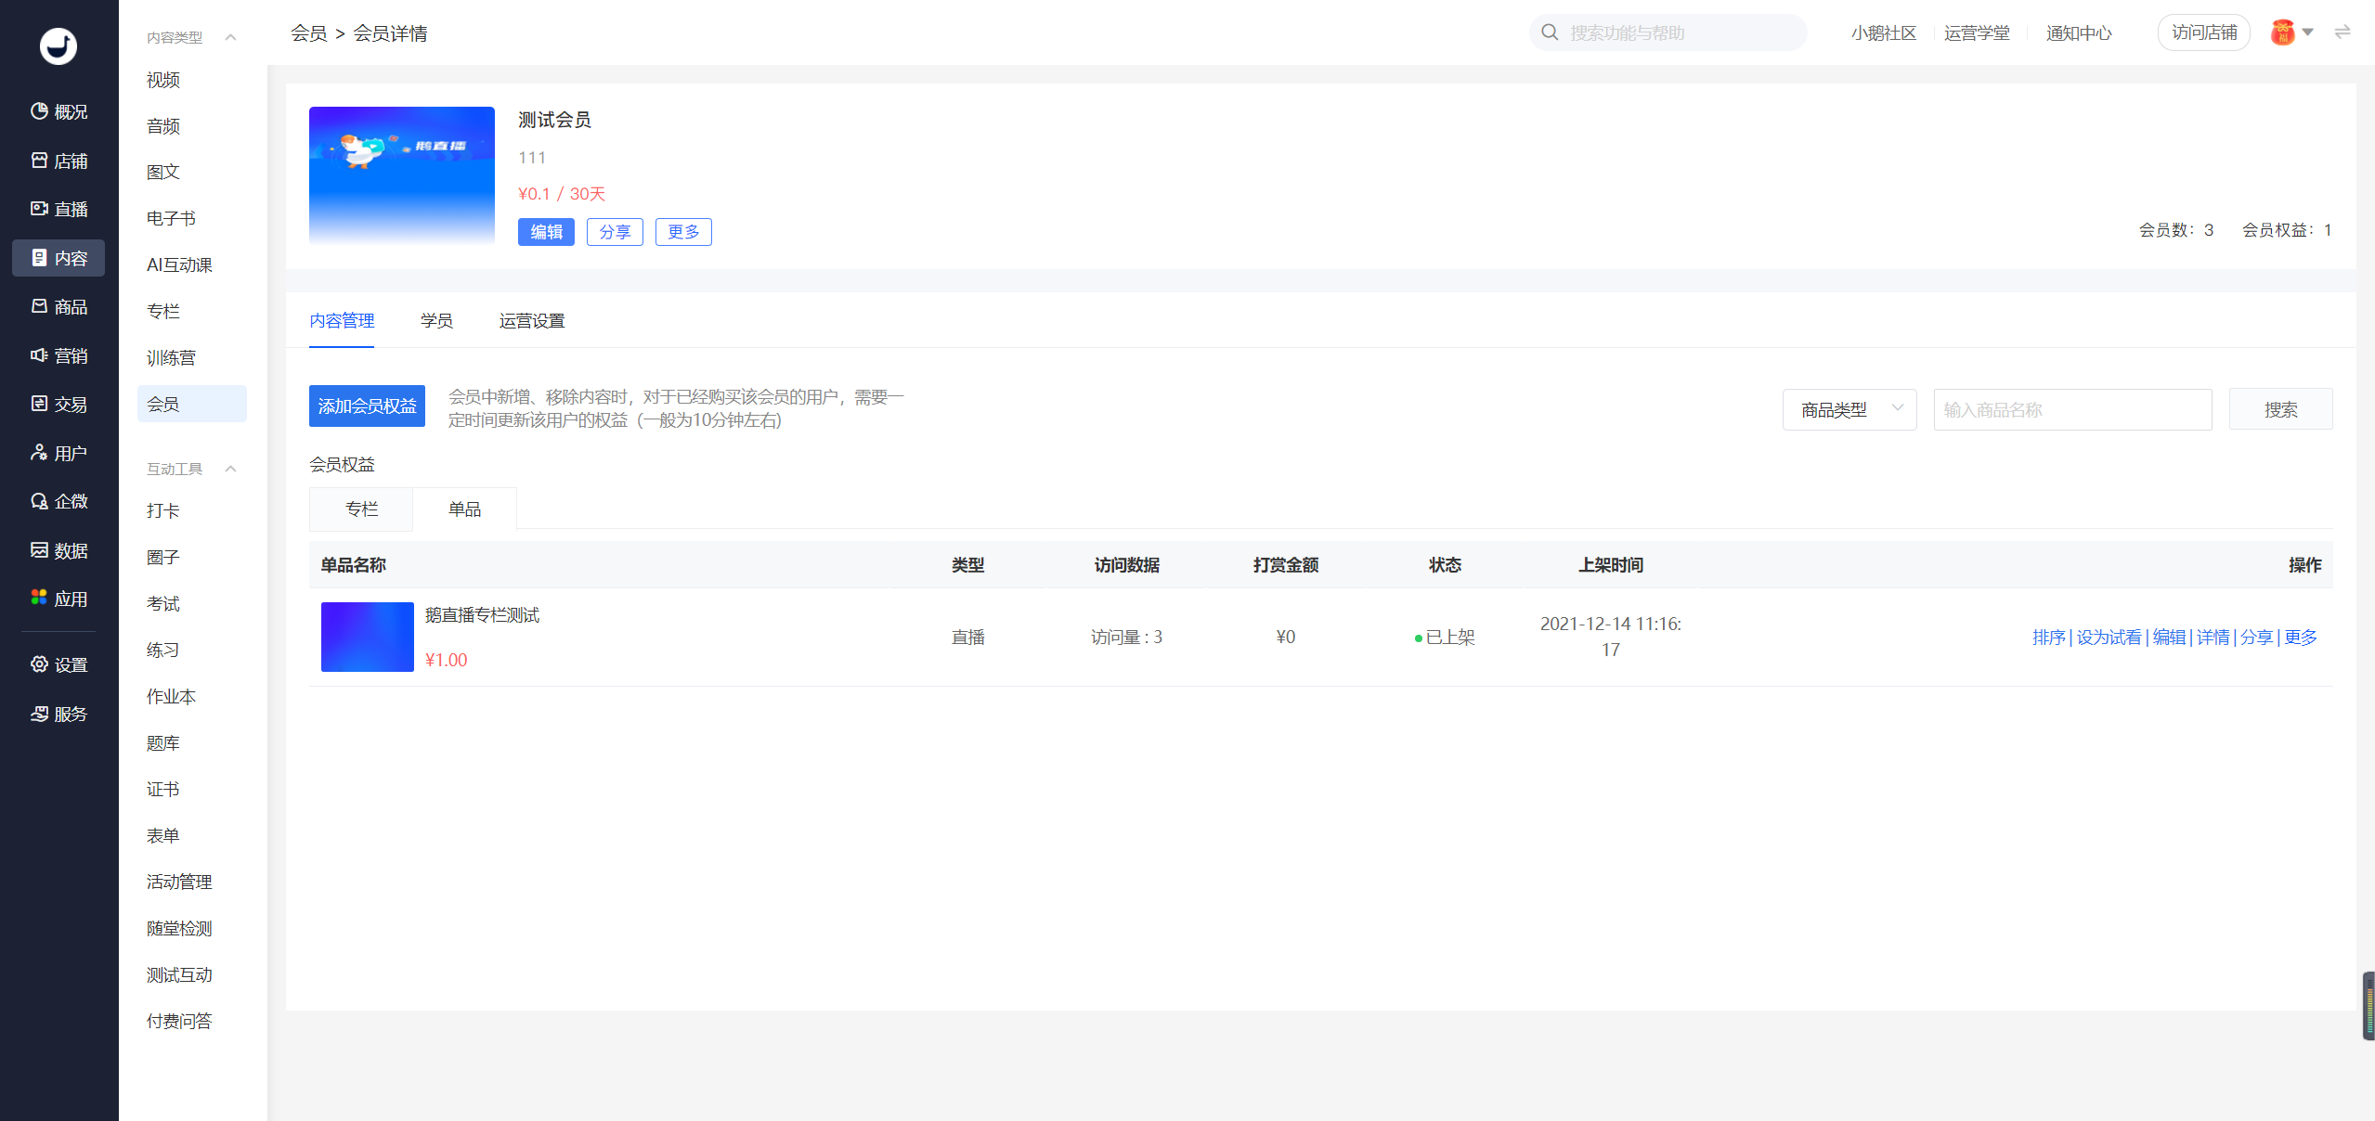Select 会员 in the sidebar menu

point(192,404)
